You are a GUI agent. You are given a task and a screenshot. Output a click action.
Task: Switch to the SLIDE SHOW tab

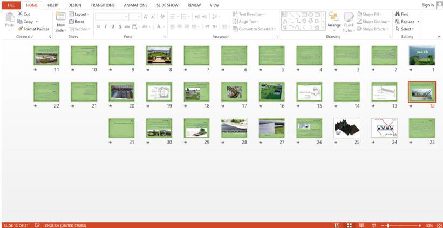[x=168, y=5]
